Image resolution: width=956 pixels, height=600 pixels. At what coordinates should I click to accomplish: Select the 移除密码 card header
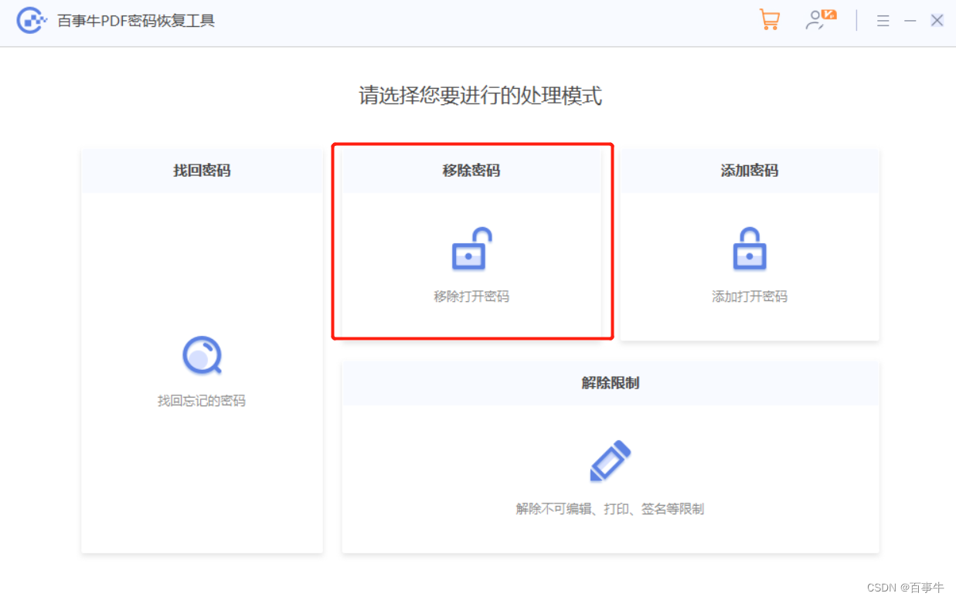[x=471, y=171]
